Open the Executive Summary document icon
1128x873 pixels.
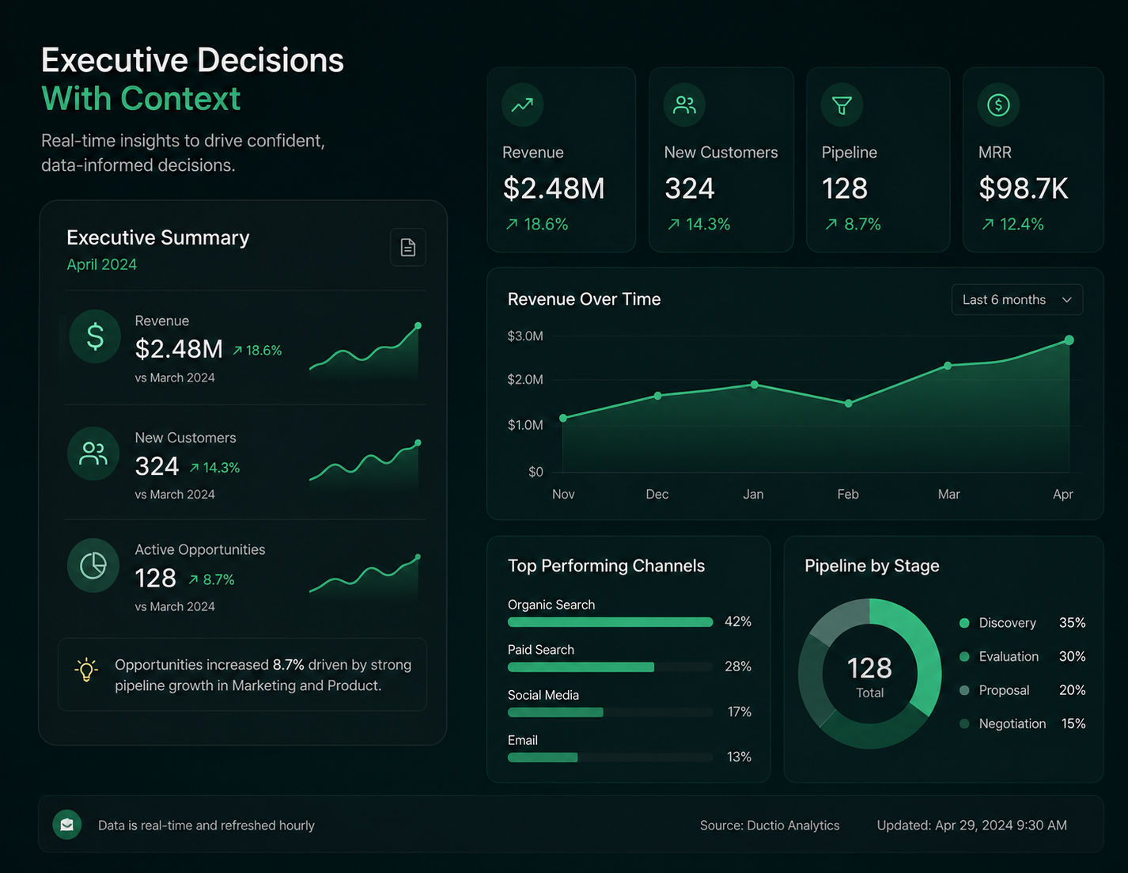click(x=408, y=248)
